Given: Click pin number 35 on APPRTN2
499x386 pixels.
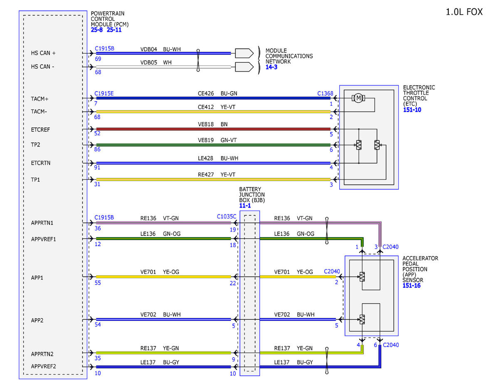Looking at the screenshot, I should tap(98, 359).
